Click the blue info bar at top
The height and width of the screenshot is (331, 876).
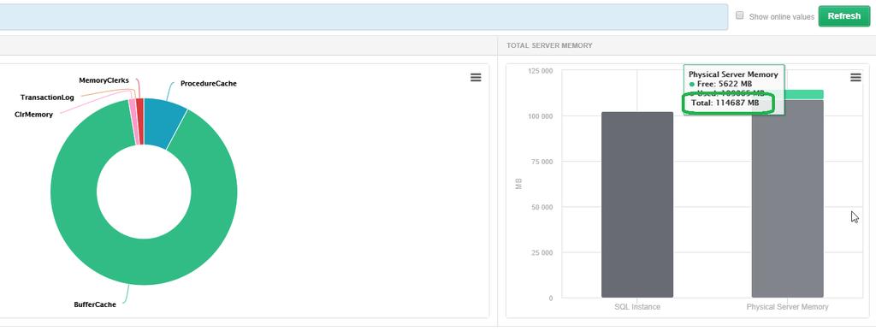[363, 17]
